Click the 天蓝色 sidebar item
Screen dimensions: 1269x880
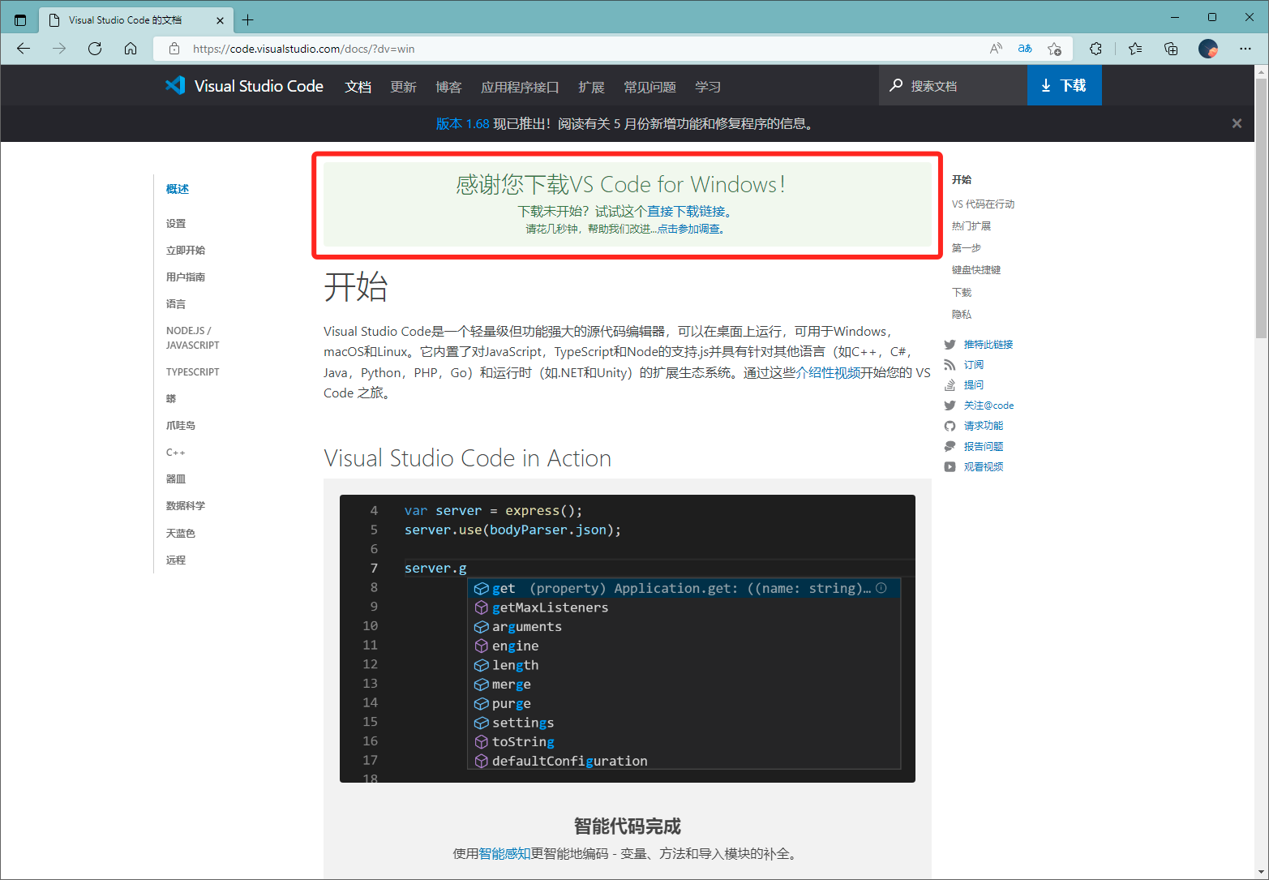pyautogui.click(x=181, y=534)
